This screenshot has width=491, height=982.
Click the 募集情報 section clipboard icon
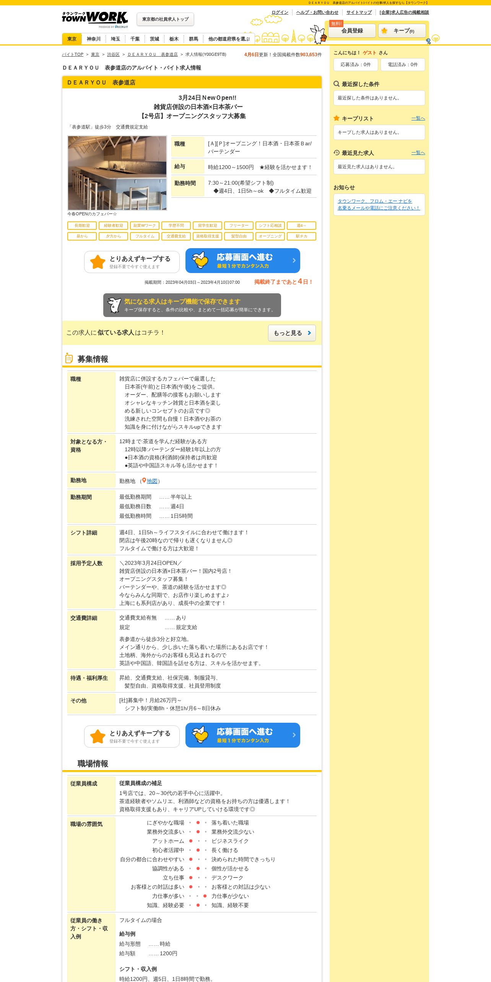[69, 358]
